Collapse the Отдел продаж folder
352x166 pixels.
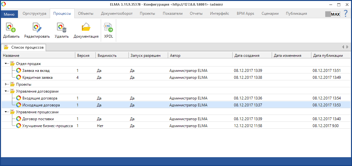6,64
